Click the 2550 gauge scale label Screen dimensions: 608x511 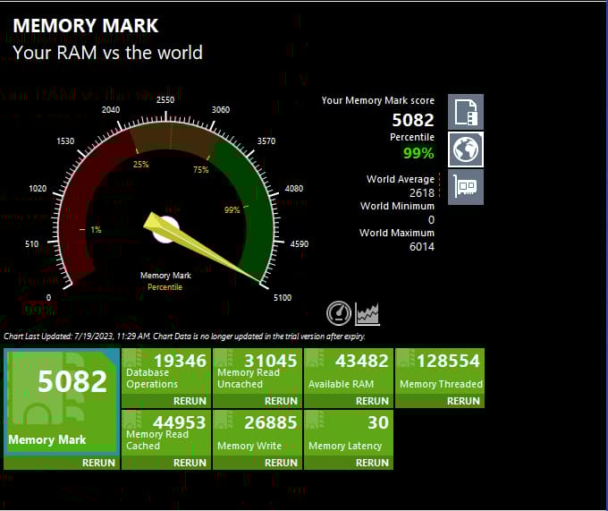click(165, 99)
